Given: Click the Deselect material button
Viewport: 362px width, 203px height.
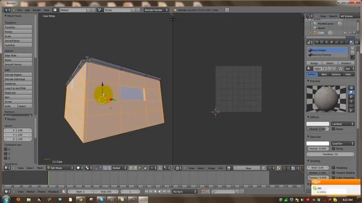Looking at the screenshot, I should click(346, 63).
